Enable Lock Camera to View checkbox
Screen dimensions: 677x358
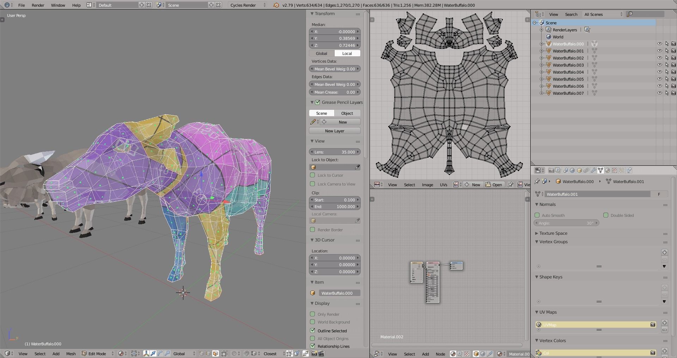[312, 184]
